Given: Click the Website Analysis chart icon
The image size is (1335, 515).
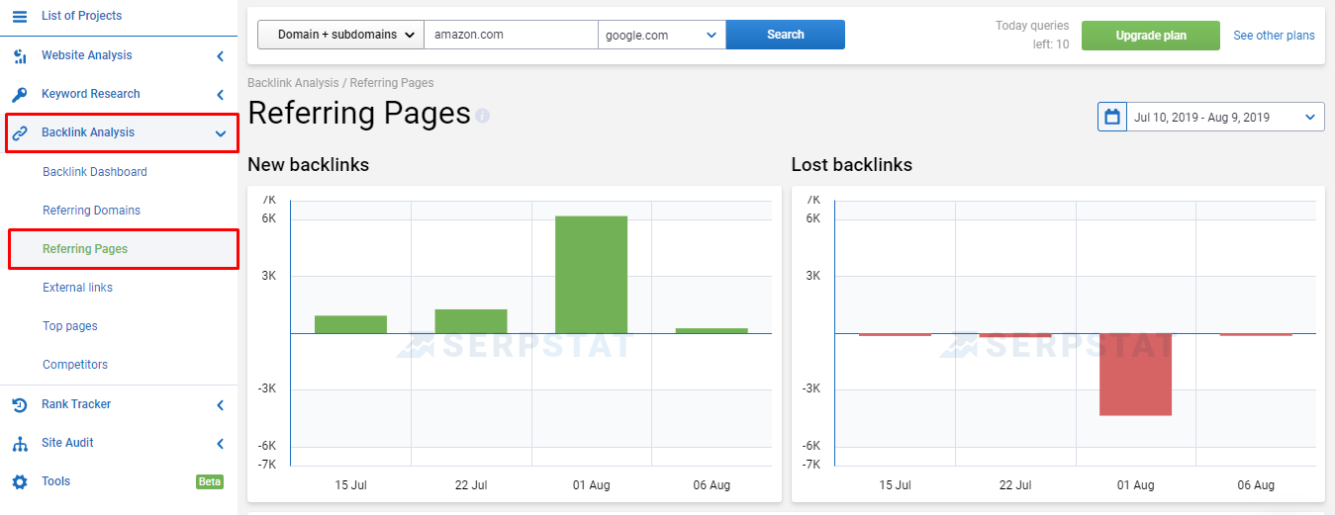Looking at the screenshot, I should click(20, 56).
